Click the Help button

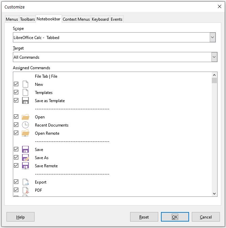[20, 217]
